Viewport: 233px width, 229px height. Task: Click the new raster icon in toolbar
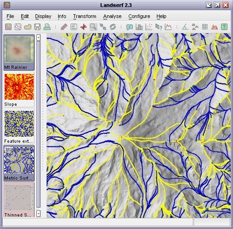(x=8, y=27)
